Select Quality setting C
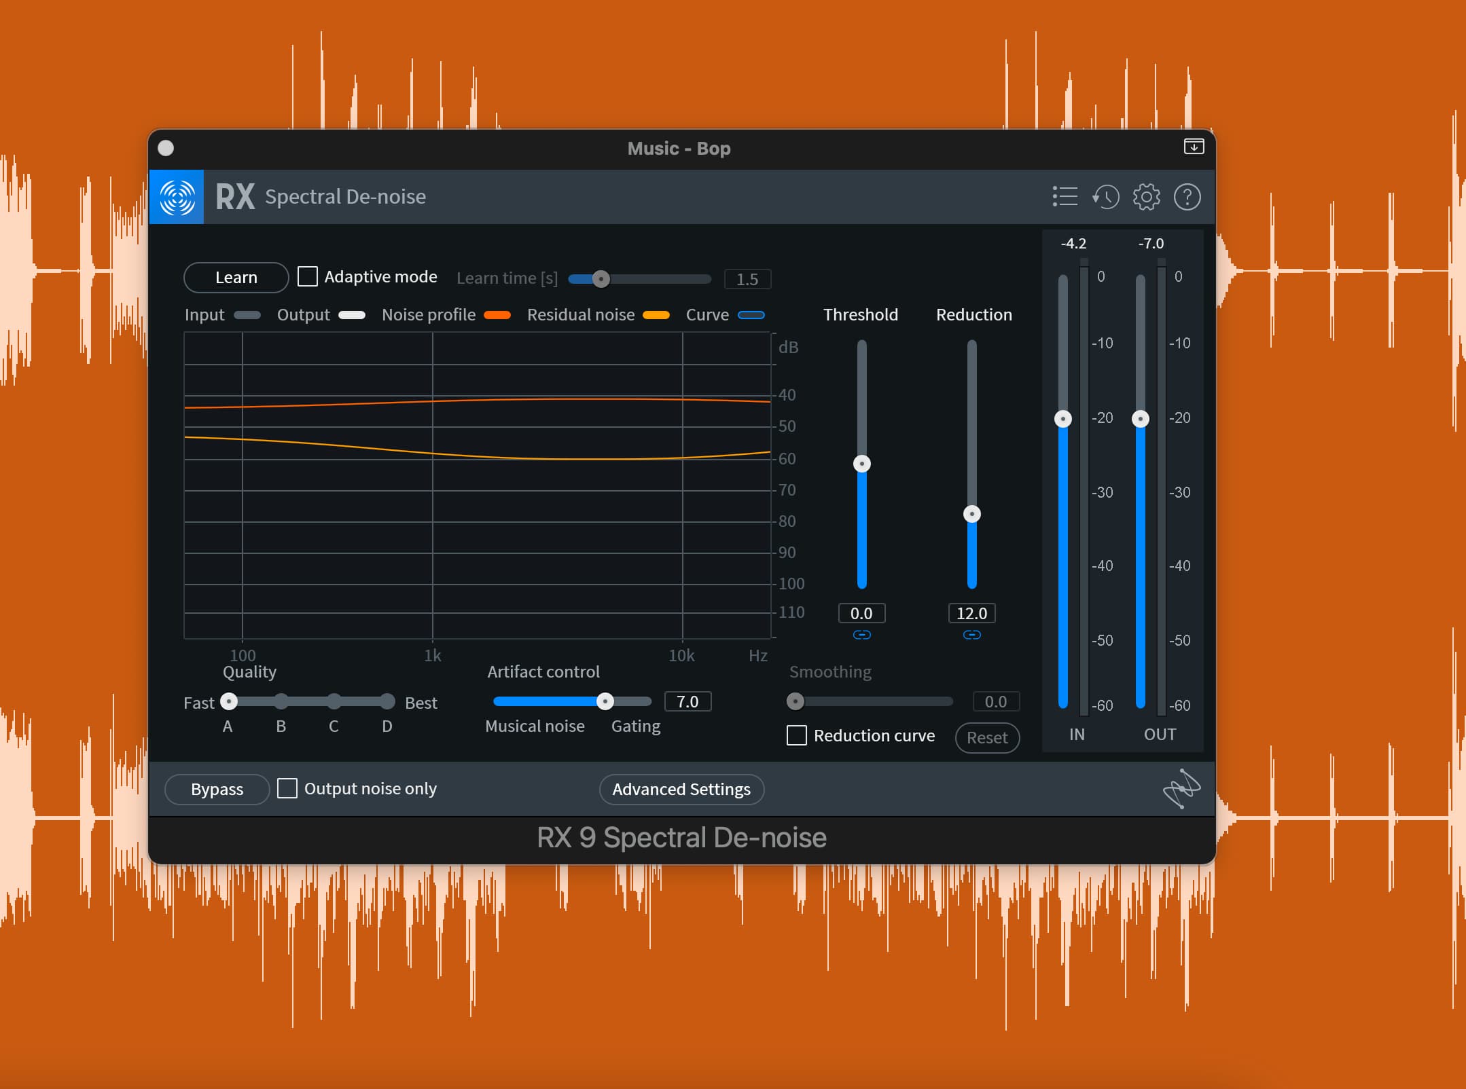 [x=334, y=701]
